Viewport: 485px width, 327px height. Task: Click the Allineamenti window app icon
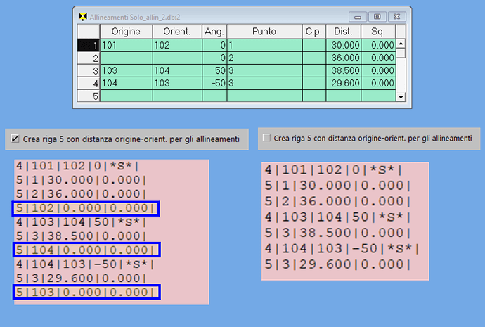[x=82, y=17]
